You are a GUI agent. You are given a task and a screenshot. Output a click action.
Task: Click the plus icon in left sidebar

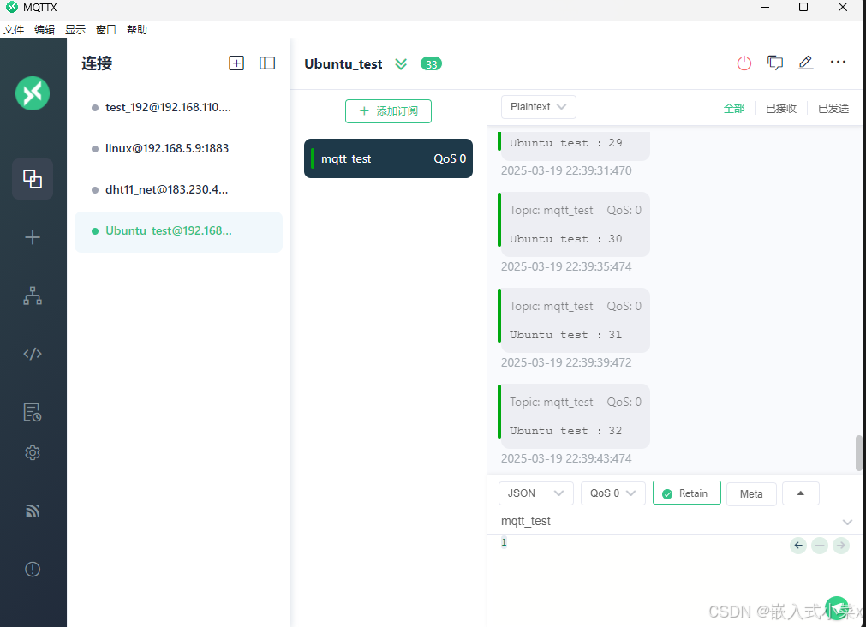(33, 237)
